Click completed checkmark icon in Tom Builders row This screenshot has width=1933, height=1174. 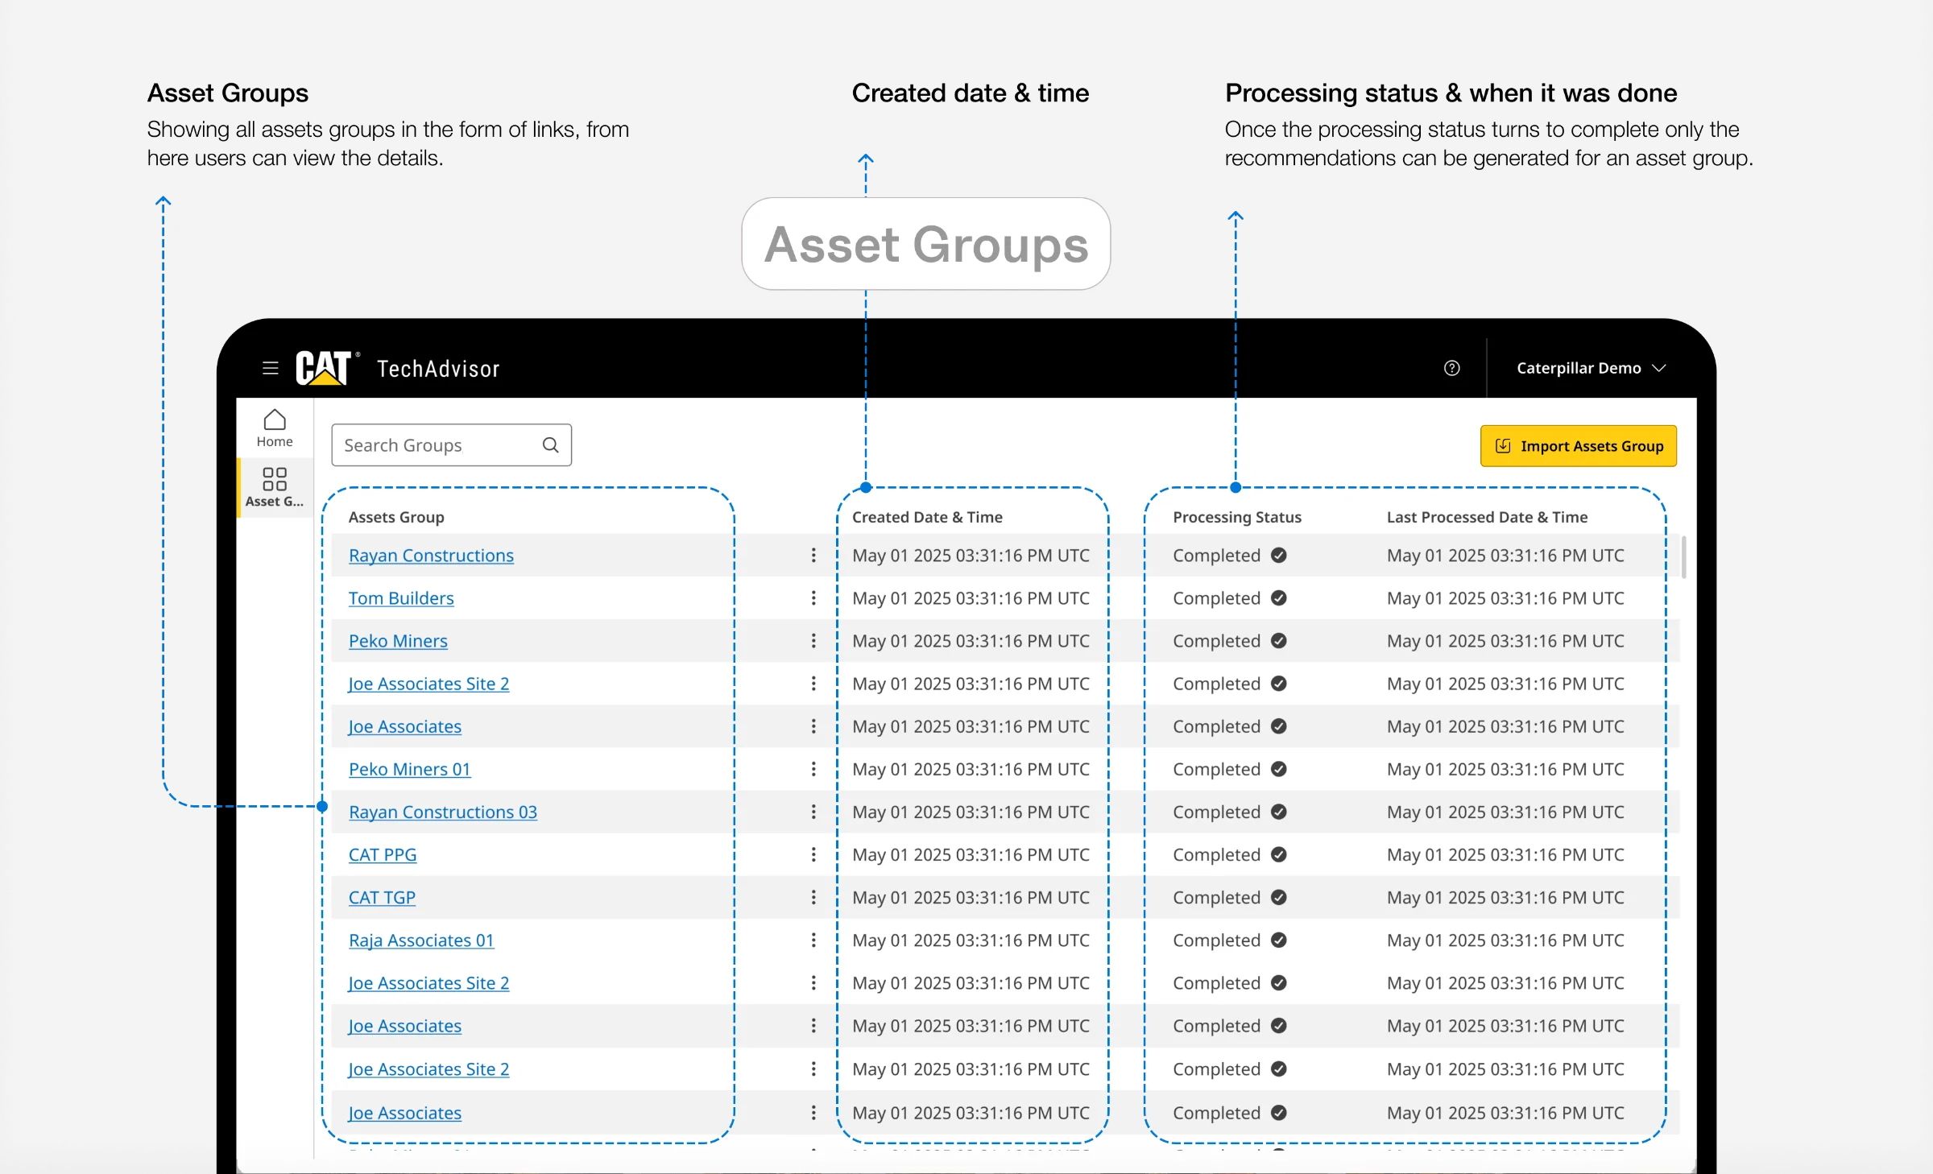coord(1279,598)
